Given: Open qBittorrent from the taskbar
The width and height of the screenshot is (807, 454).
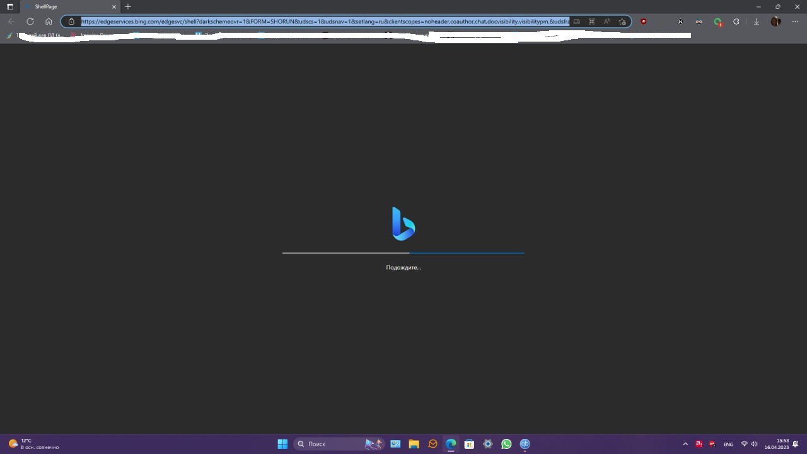Looking at the screenshot, I should click(525, 444).
